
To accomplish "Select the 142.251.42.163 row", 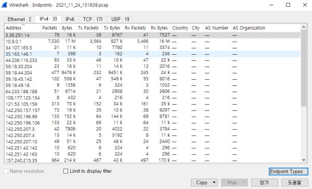I will pos(152,154).
